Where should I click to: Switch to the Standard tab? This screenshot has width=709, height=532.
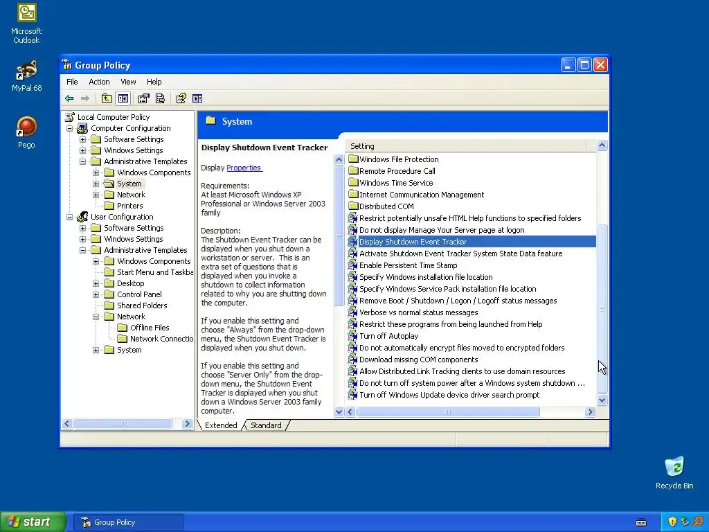click(x=266, y=425)
